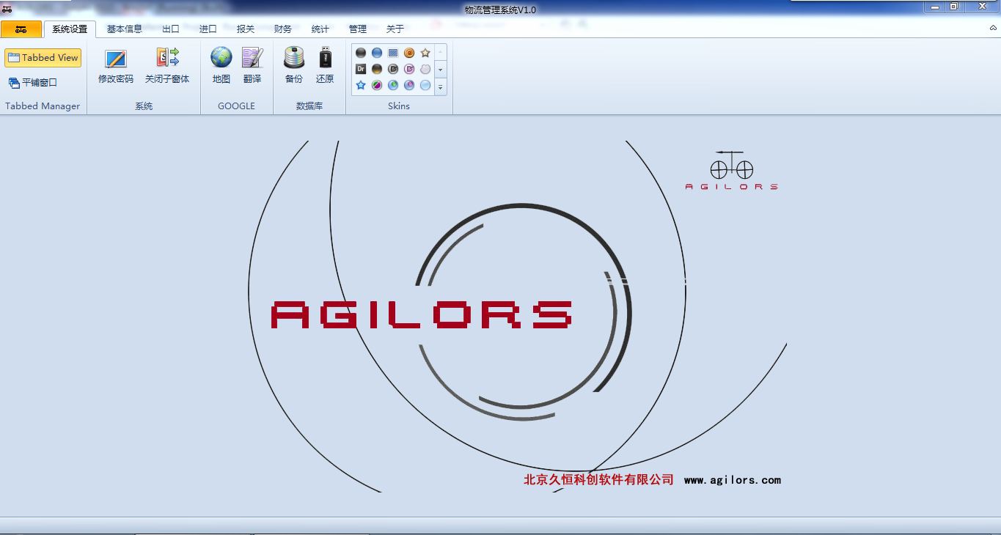Click the 关于 about tab
The image size is (1001, 535).
coord(395,29)
